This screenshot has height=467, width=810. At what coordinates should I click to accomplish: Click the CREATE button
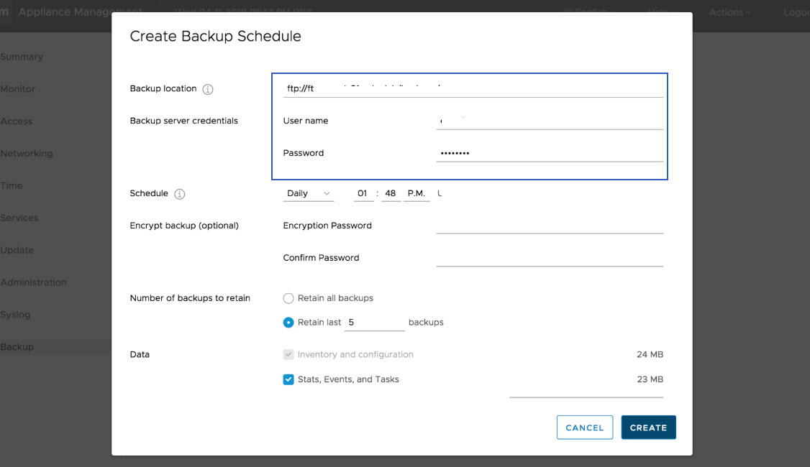(648, 427)
